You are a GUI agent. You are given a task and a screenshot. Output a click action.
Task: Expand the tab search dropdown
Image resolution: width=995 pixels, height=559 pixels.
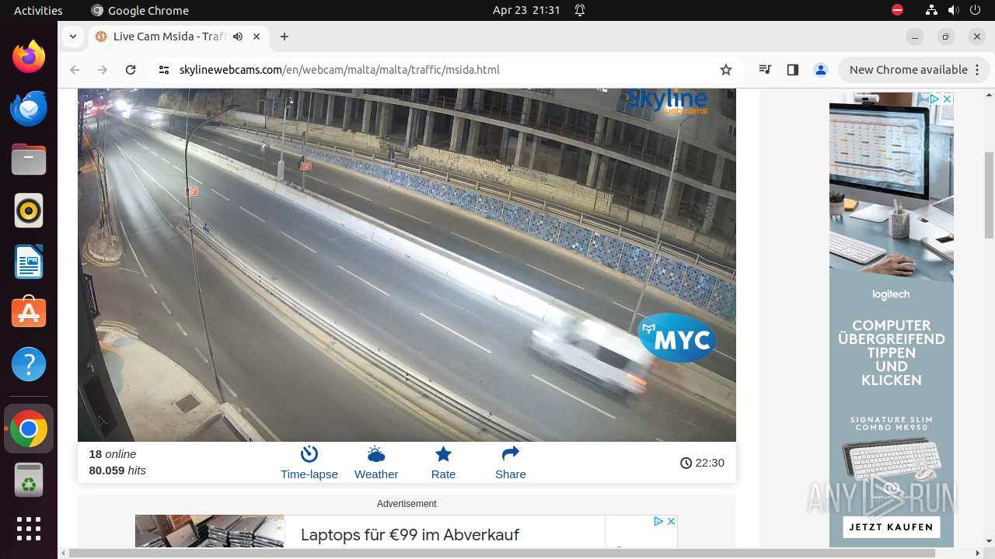[72, 36]
